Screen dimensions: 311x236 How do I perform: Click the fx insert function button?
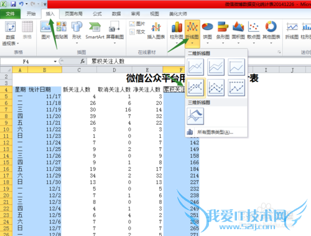(83, 61)
